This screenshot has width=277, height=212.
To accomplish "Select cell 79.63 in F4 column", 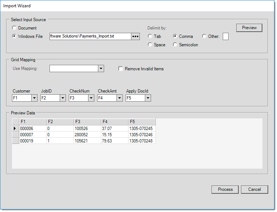I will point(115,141).
